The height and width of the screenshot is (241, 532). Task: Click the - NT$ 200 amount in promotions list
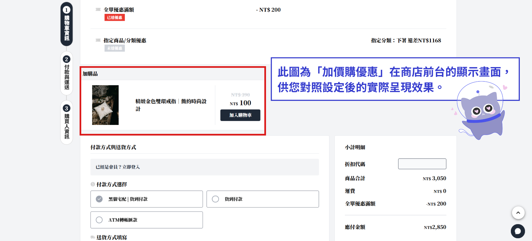tap(268, 10)
